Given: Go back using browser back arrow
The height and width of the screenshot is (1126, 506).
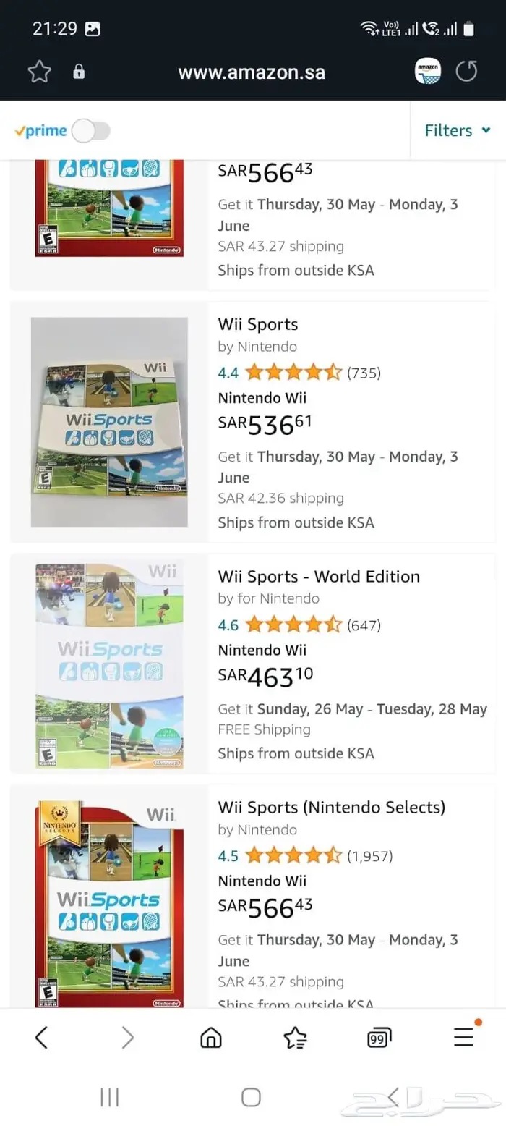Looking at the screenshot, I should (x=41, y=1038).
